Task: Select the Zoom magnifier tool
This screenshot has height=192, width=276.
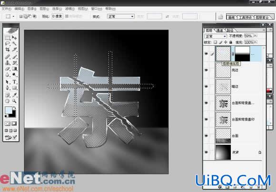Action: point(14,101)
